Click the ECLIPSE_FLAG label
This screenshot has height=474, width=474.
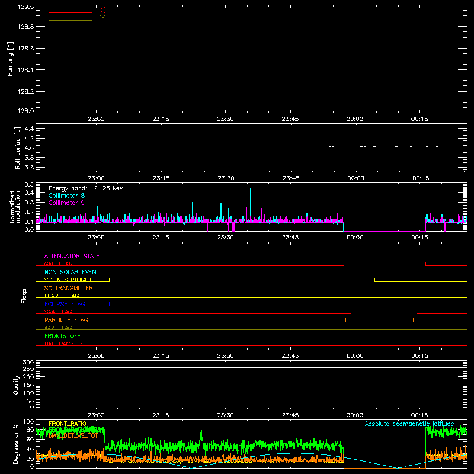coord(65,304)
